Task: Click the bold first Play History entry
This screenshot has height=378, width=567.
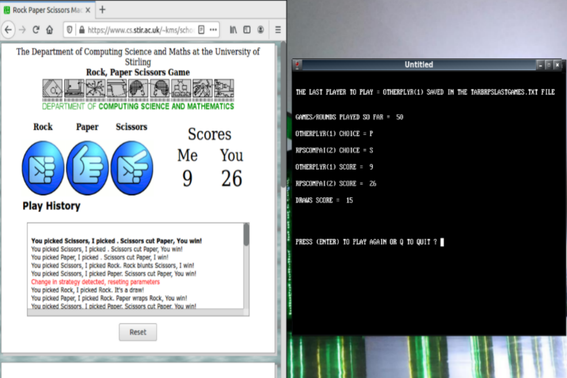Action: tap(116, 241)
